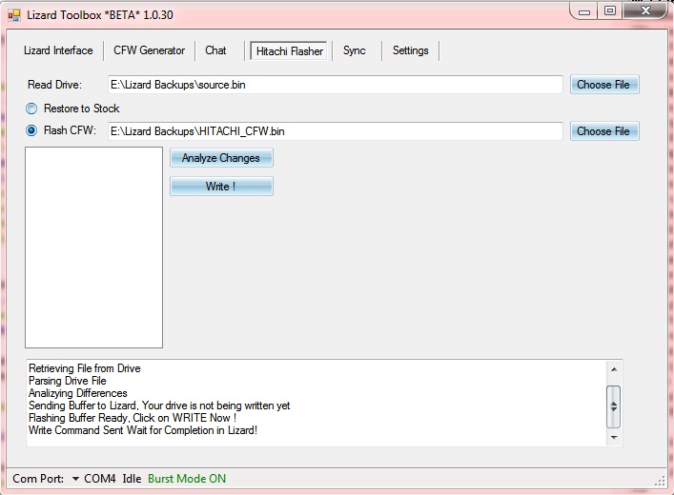Click the Read Drive path field
This screenshot has width=674, height=495.
[x=336, y=85]
